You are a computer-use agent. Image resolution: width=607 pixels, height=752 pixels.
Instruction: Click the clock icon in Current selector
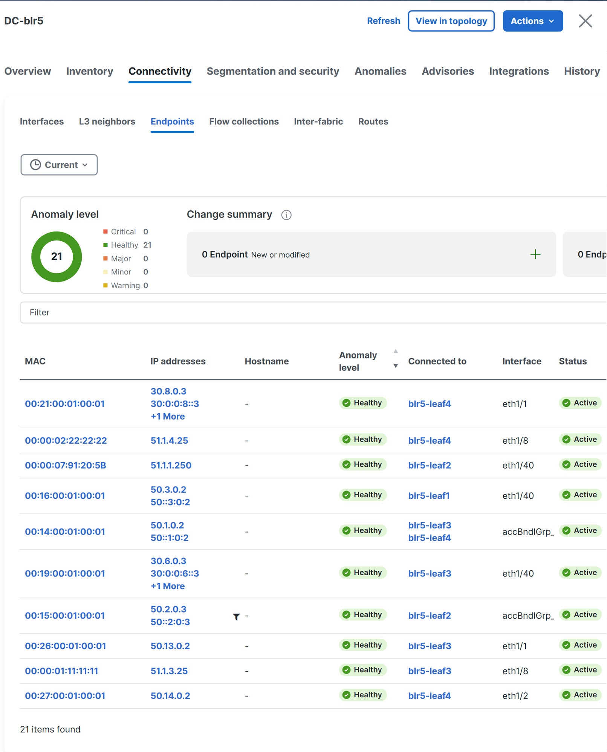point(35,165)
